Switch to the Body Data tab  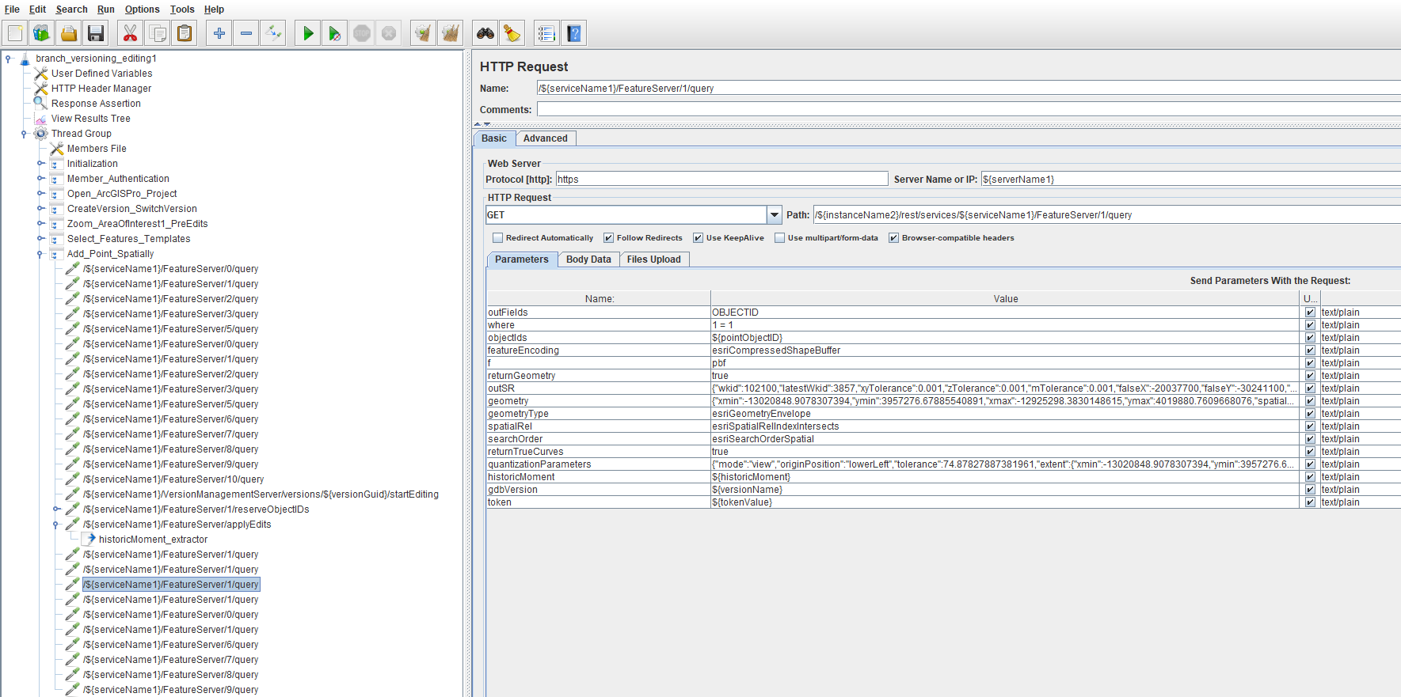[x=588, y=259]
